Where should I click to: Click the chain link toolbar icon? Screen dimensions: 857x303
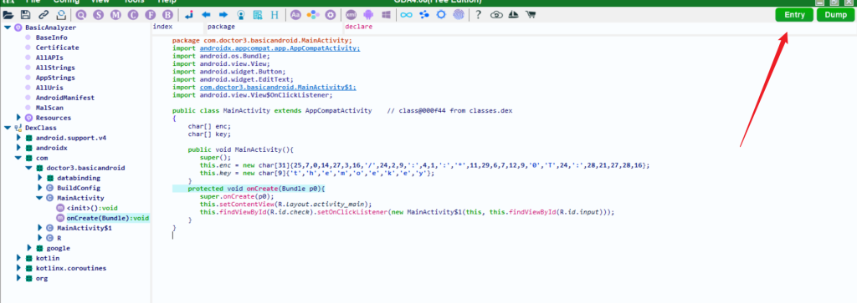click(x=44, y=15)
